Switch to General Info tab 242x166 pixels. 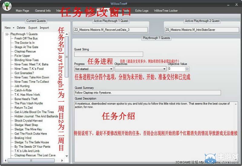point(43,11)
